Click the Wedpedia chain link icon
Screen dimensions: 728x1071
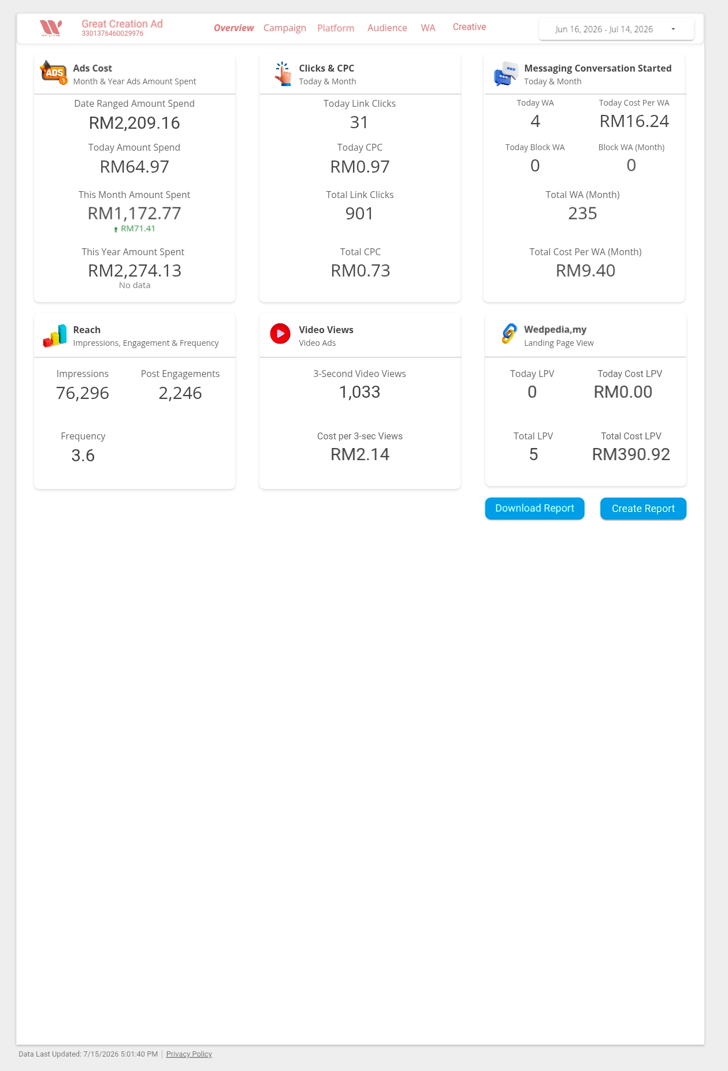[x=509, y=334]
